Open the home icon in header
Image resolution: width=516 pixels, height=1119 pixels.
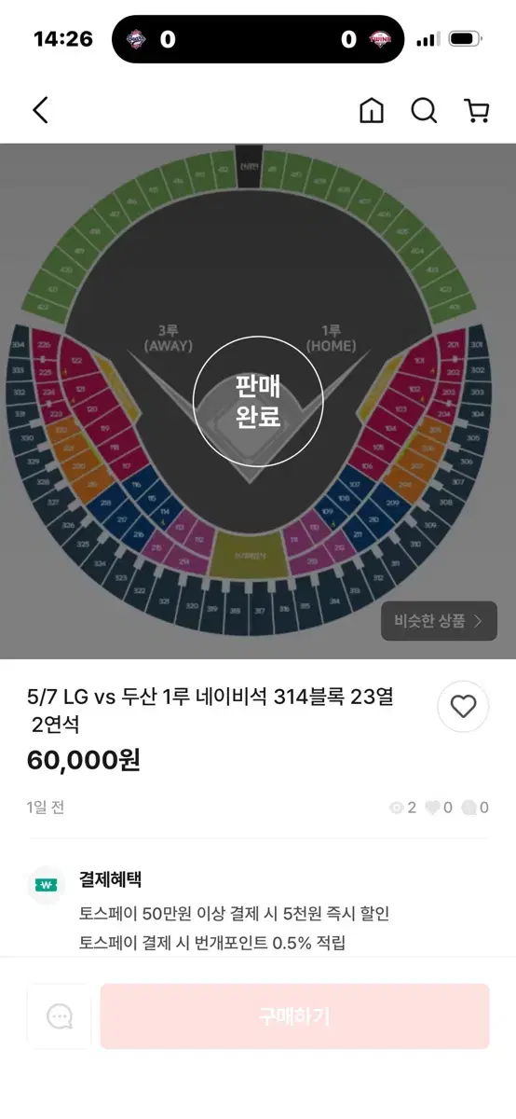click(x=372, y=111)
